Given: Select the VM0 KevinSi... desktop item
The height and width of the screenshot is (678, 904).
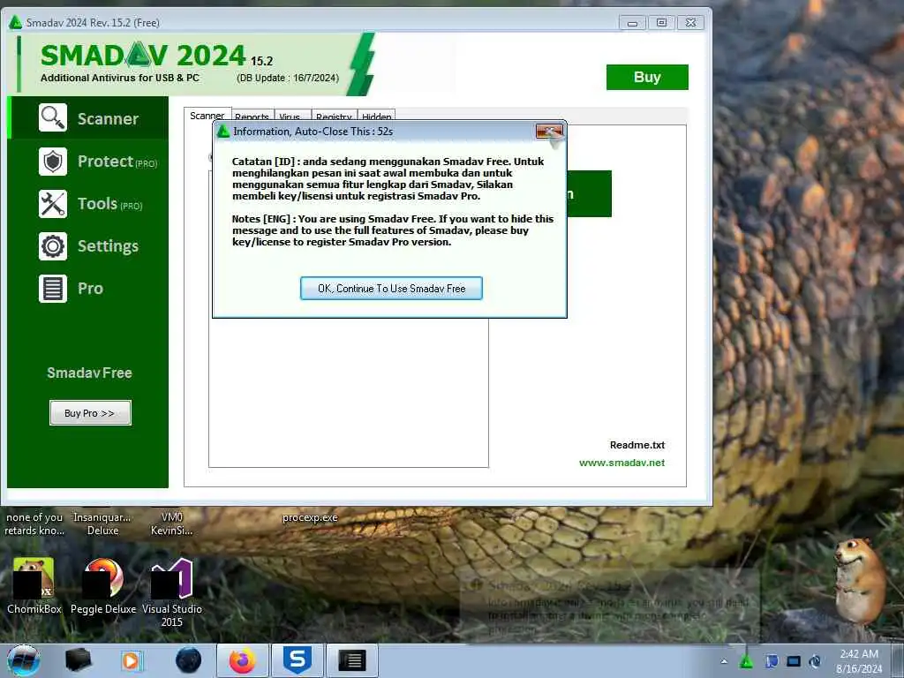Looking at the screenshot, I should (x=172, y=524).
